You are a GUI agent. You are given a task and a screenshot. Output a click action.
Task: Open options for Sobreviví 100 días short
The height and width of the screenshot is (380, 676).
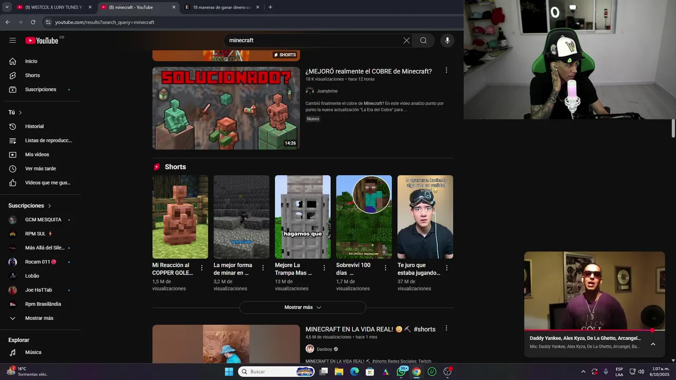pos(386,268)
